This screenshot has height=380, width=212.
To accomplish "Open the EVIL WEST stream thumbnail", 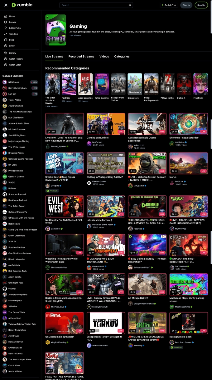I will click(65, 206).
